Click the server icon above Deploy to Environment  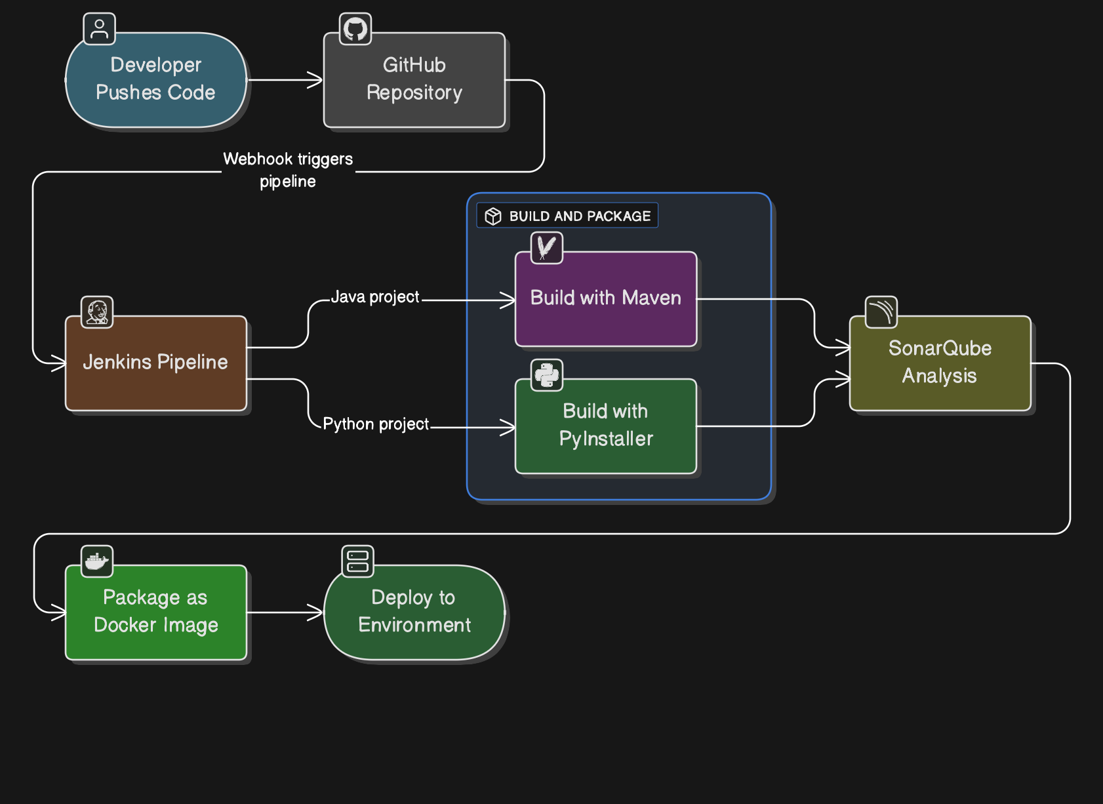tap(358, 561)
